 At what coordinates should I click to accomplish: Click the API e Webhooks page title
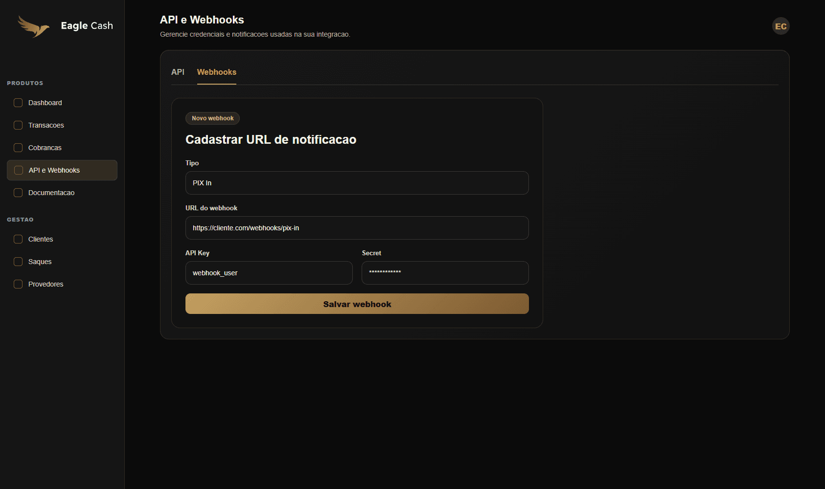pyautogui.click(x=202, y=20)
